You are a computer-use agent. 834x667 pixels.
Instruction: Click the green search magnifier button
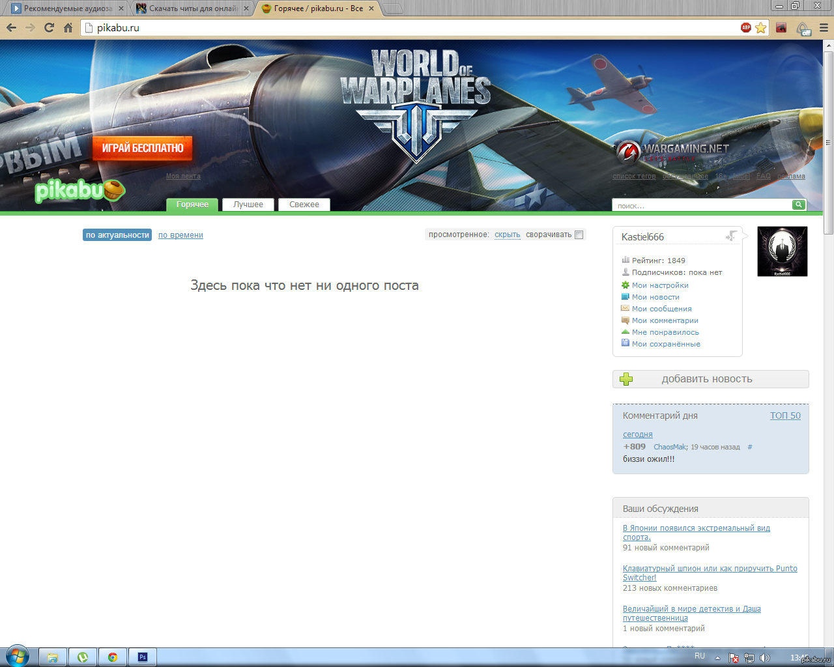[x=799, y=205]
